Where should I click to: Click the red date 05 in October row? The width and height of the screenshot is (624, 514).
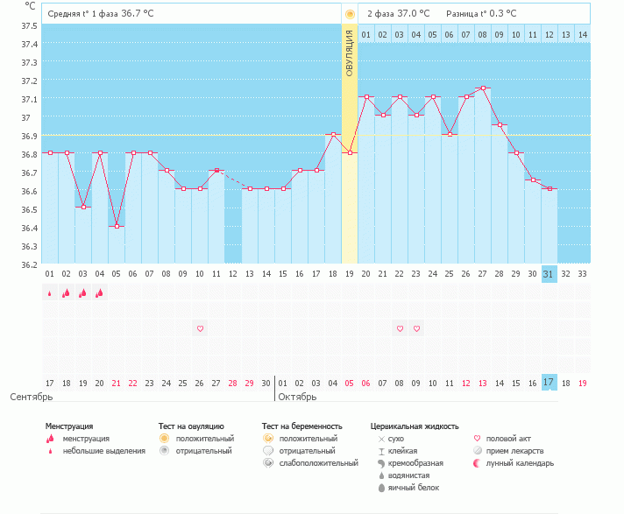pyautogui.click(x=349, y=384)
